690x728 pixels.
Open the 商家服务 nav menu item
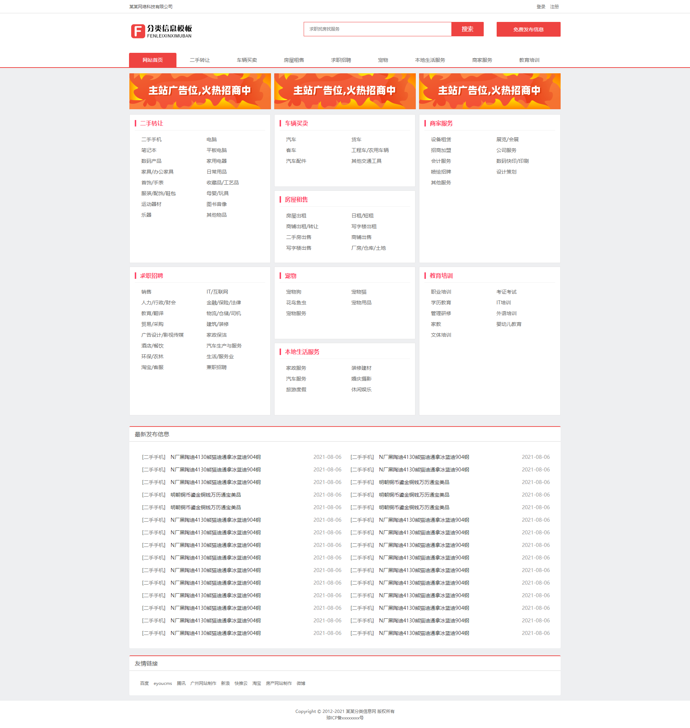click(x=482, y=60)
